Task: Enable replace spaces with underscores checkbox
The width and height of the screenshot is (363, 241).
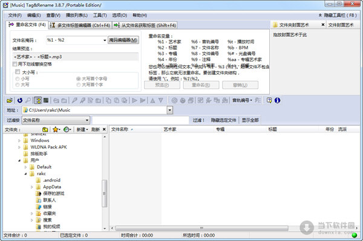Action: point(15,64)
